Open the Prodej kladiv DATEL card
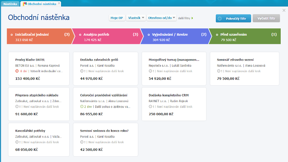This screenshot has height=162, width=288. (39, 68)
